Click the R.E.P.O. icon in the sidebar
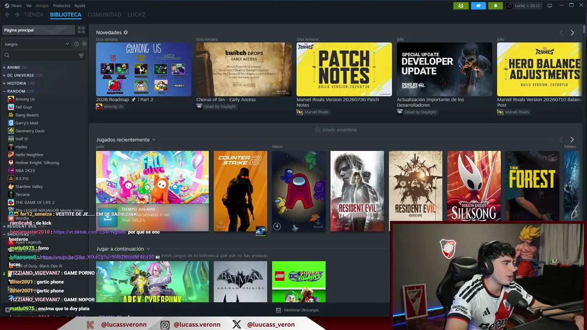The width and height of the screenshot is (587, 330). [11, 178]
